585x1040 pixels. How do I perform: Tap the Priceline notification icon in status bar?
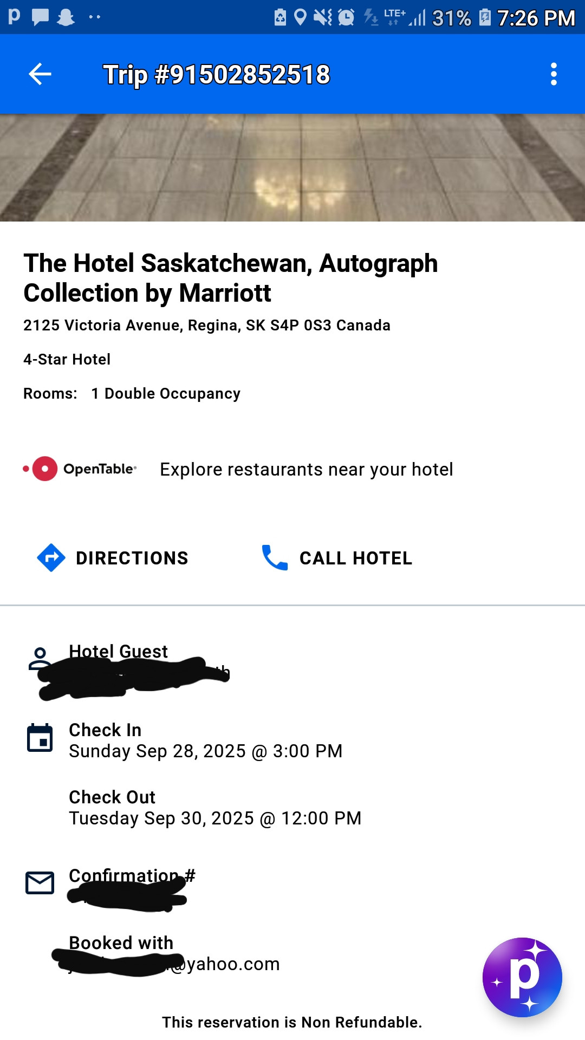[14, 17]
